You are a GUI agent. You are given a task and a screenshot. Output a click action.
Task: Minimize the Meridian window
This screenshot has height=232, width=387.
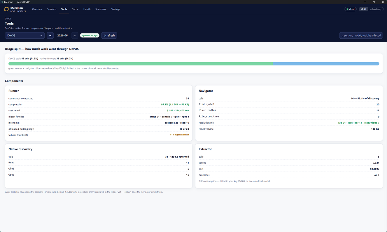(x=366, y=2)
